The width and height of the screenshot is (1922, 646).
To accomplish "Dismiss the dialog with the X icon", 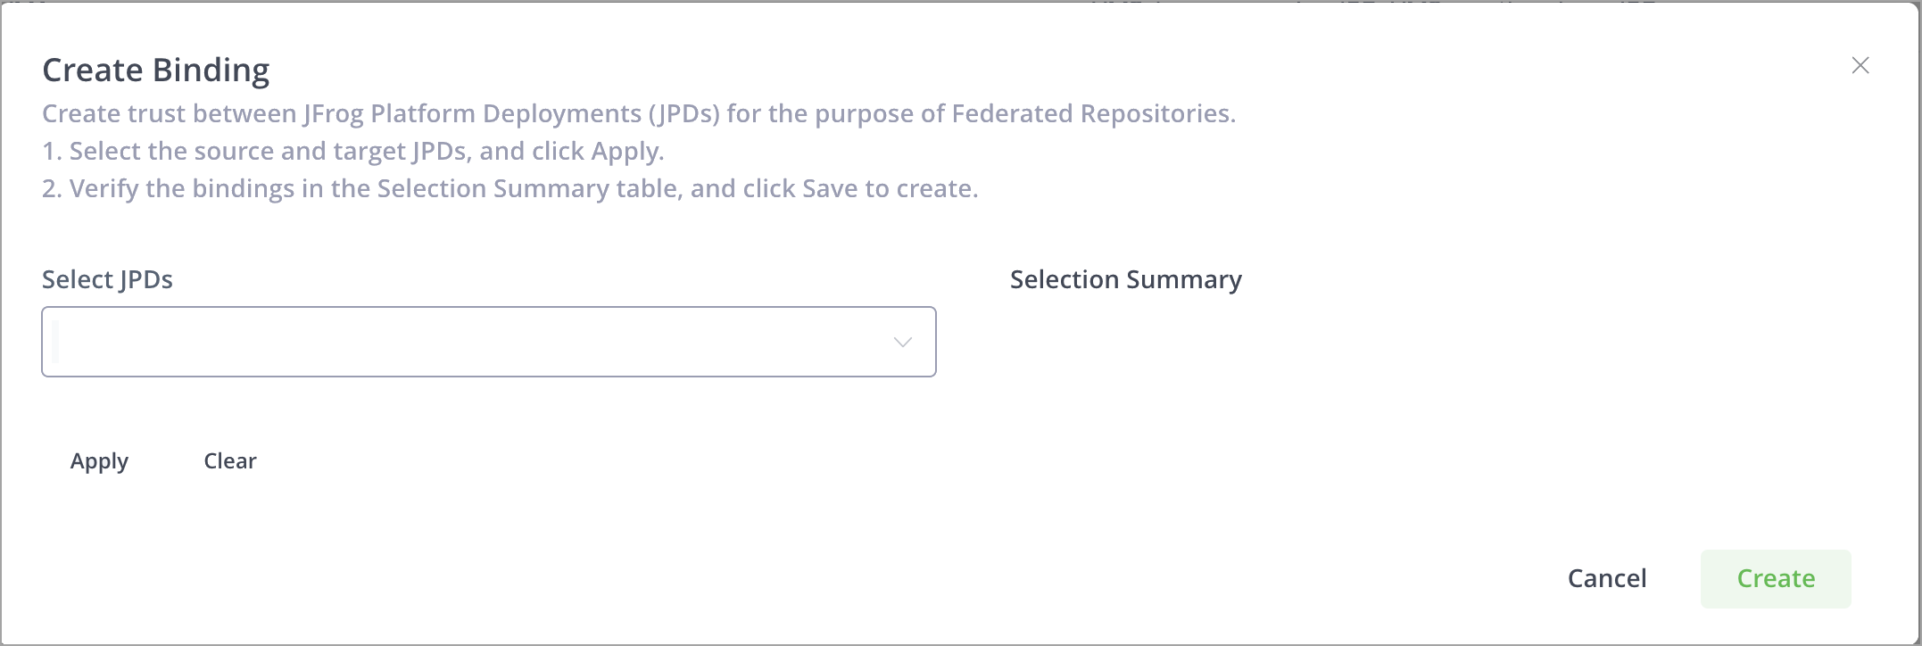I will (x=1861, y=64).
